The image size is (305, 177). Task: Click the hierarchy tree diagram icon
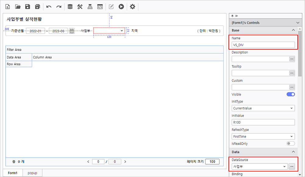[x=90, y=6]
